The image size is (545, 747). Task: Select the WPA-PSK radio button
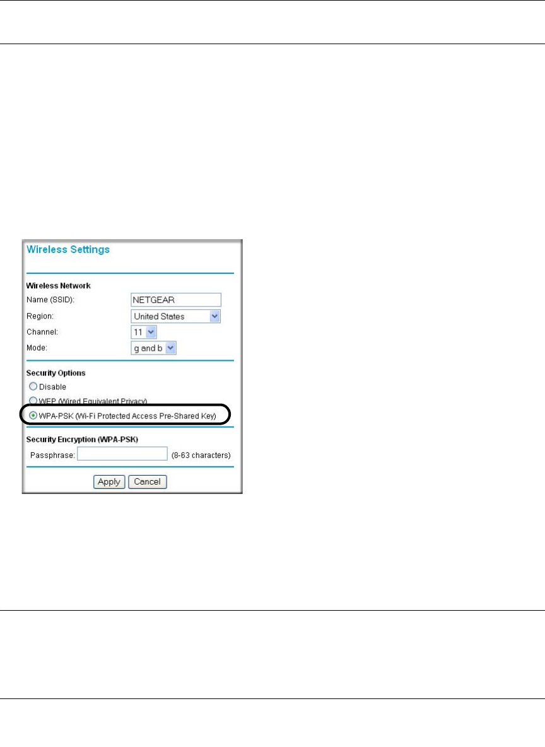[x=33, y=415]
